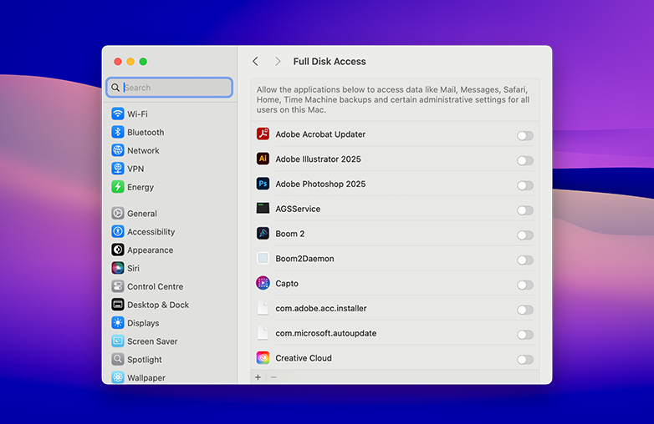Click the Boom2Daemon icon
Viewport: 654px width, 424px height.
pyautogui.click(x=263, y=258)
